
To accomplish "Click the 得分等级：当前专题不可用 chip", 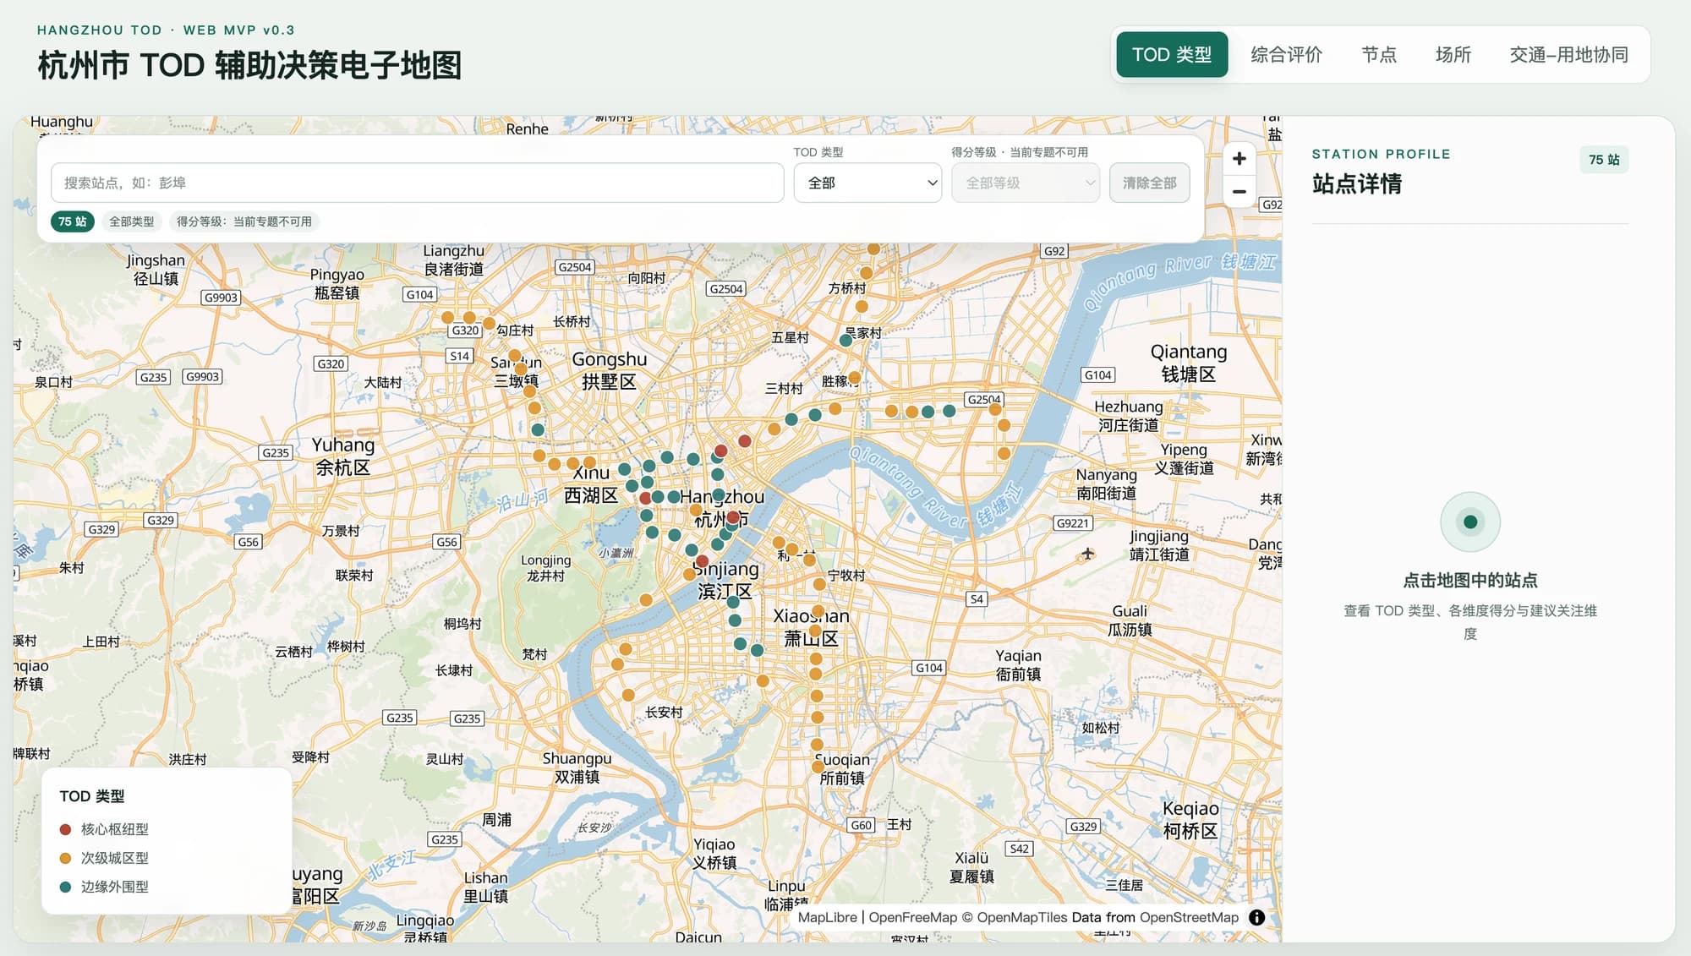I will (244, 221).
